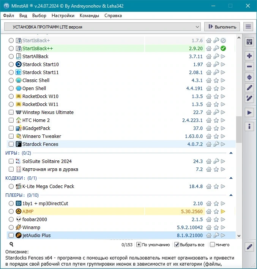Click the description text area
257x269 pixels.
point(120,261)
